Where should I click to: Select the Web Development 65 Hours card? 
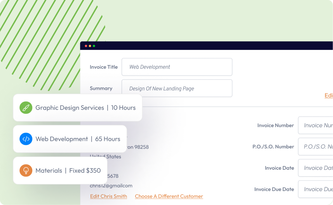click(70, 139)
